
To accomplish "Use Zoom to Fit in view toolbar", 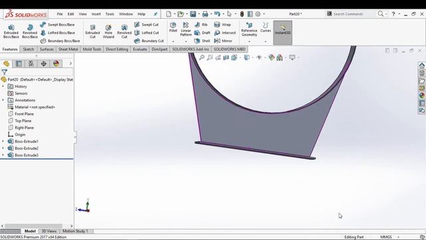I will pos(202,57).
